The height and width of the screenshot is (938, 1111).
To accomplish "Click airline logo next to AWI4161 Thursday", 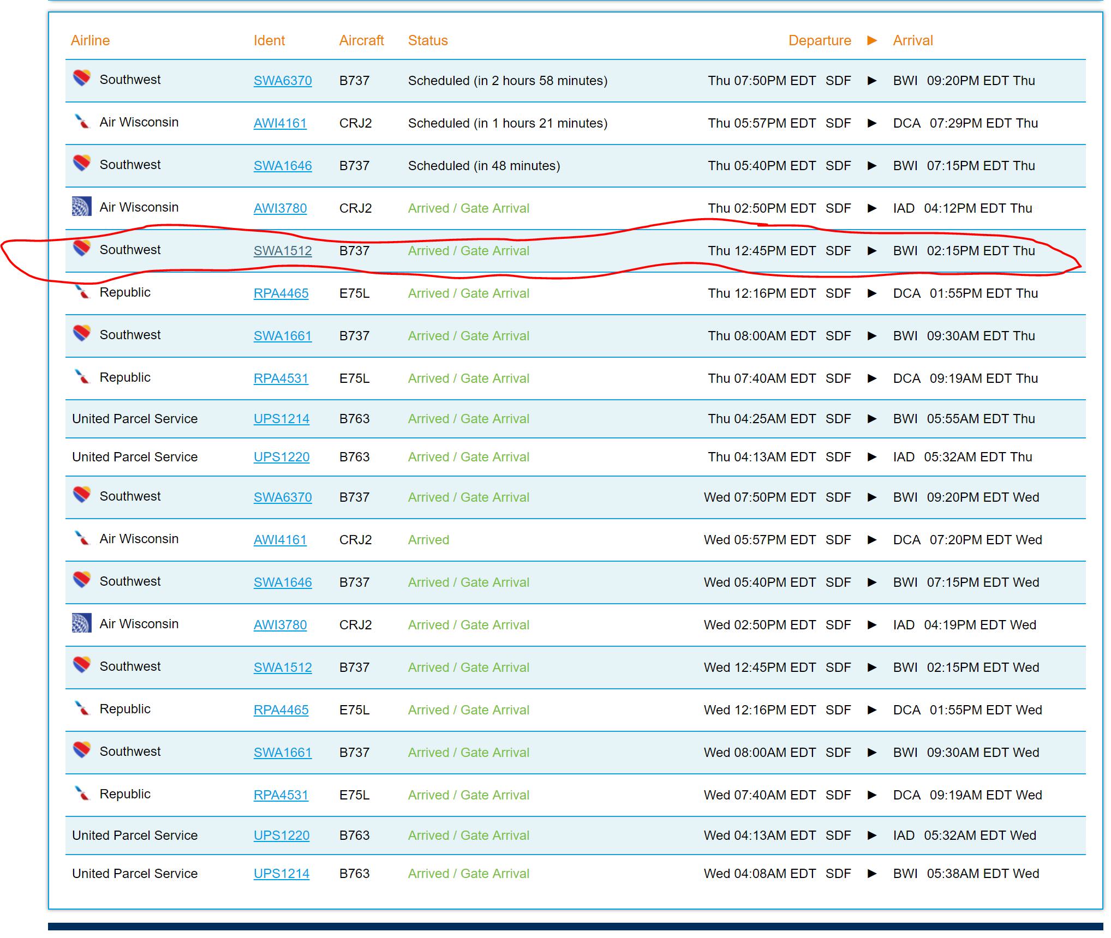I will [x=82, y=121].
